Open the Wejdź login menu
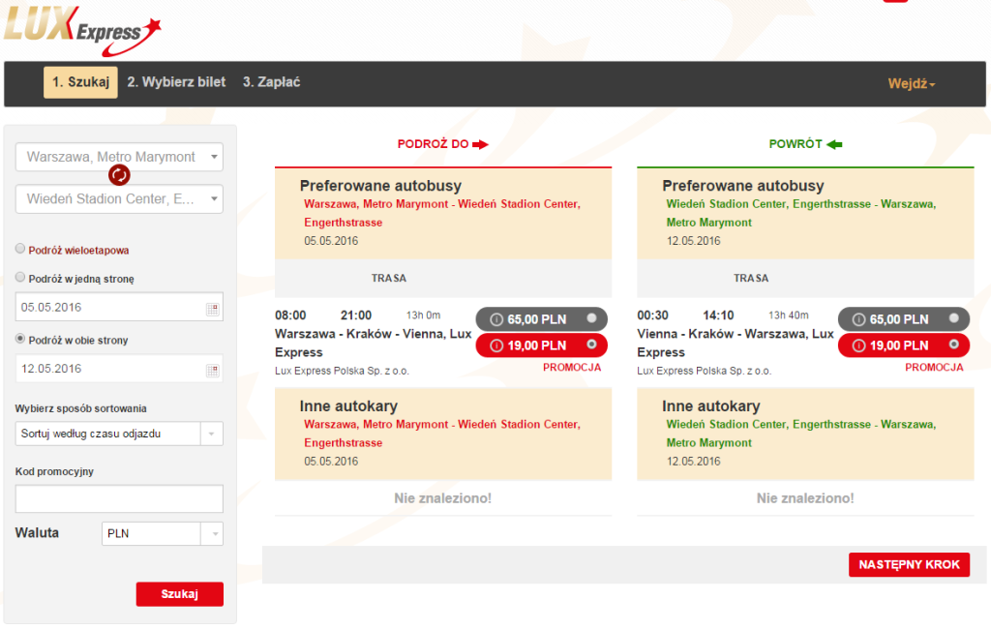Screen dimensions: 991x630 point(911,83)
